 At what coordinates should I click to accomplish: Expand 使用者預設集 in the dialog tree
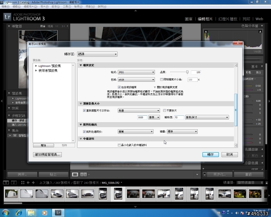point(36,70)
